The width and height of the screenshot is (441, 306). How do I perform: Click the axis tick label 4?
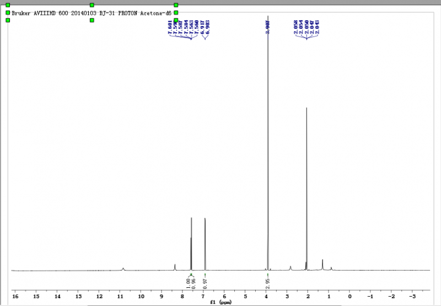266,296
